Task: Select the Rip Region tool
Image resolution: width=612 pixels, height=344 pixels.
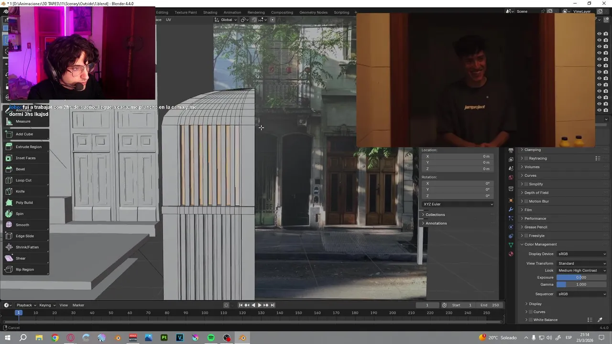Action: (x=25, y=269)
